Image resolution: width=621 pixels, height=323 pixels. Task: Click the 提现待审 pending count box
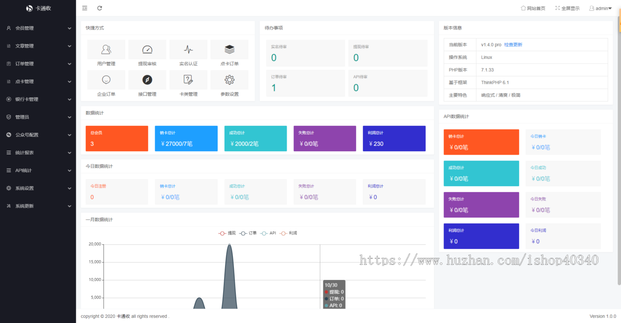[x=388, y=53]
